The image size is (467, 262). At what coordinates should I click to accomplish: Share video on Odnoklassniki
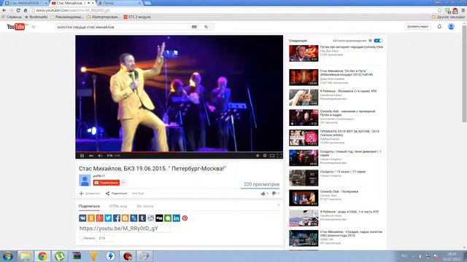point(91,218)
